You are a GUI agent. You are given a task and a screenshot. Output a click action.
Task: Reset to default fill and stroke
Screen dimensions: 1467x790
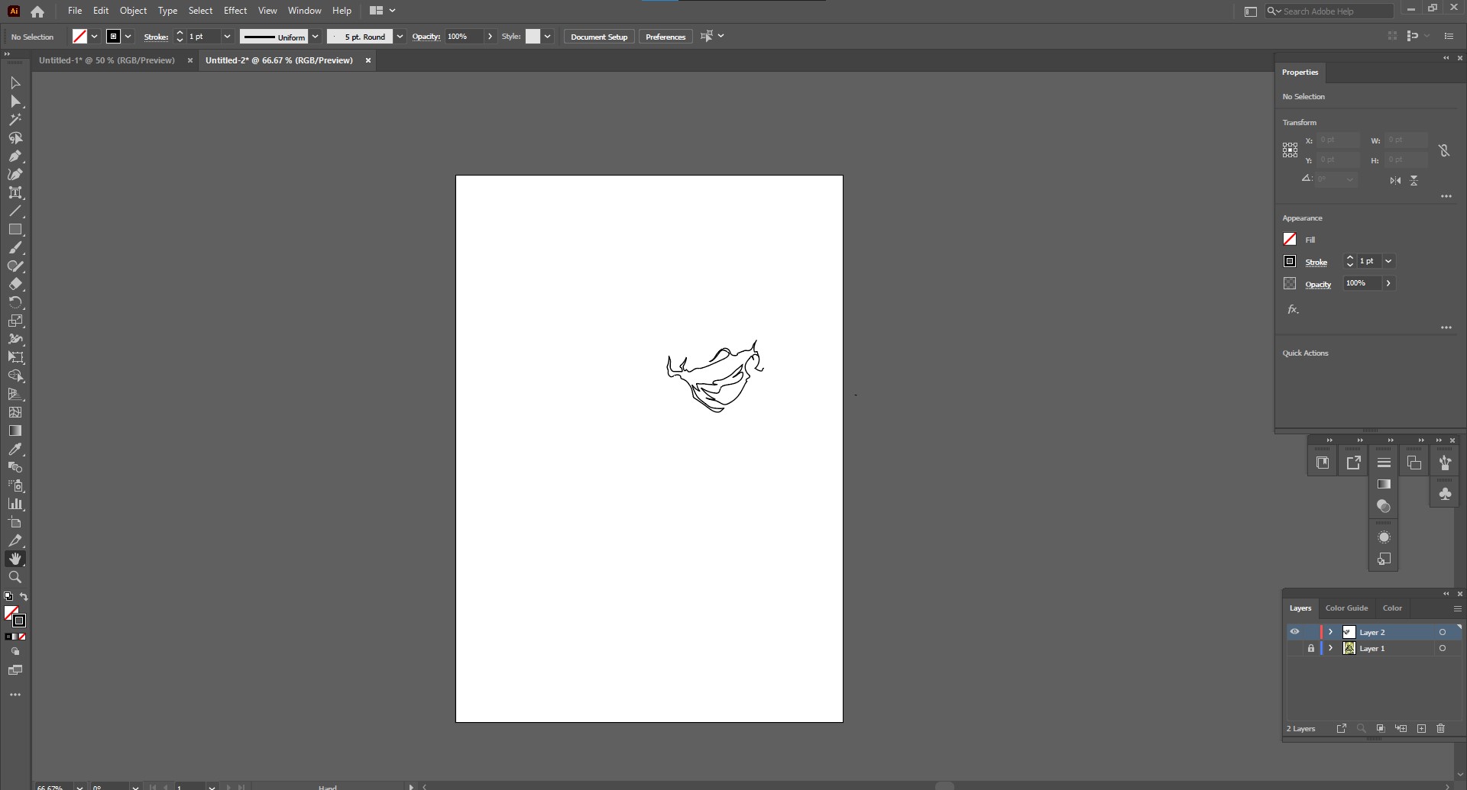click(x=8, y=597)
